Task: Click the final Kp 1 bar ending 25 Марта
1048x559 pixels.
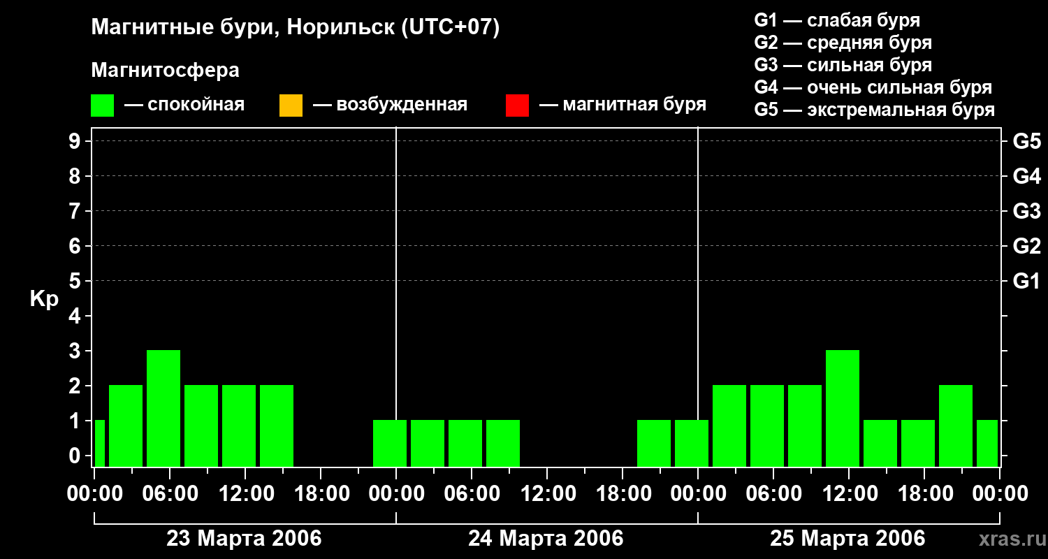Action: click(987, 443)
